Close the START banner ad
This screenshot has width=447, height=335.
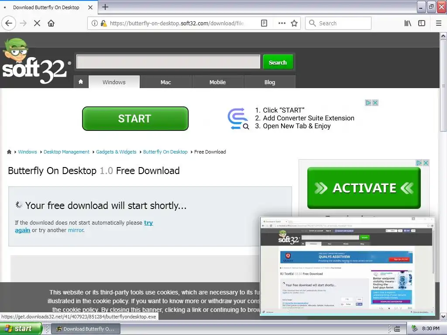pyautogui.click(x=375, y=103)
